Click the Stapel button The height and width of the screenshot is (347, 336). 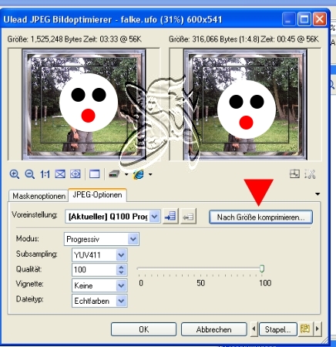coord(277,329)
